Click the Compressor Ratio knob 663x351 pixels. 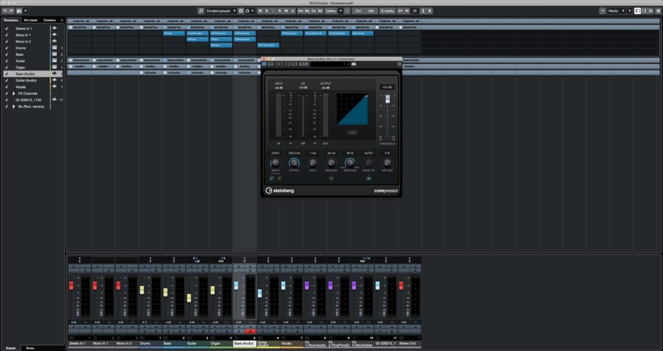pos(275,163)
